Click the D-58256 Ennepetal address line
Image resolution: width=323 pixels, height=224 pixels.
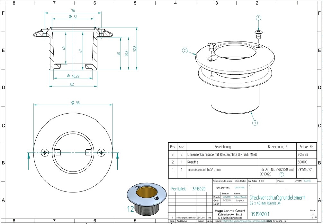pyautogui.click(x=230, y=218)
